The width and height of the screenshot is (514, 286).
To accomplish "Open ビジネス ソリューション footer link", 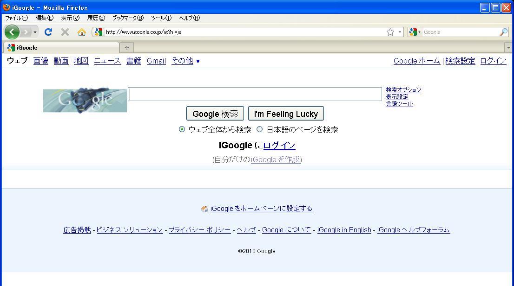I will (x=130, y=230).
